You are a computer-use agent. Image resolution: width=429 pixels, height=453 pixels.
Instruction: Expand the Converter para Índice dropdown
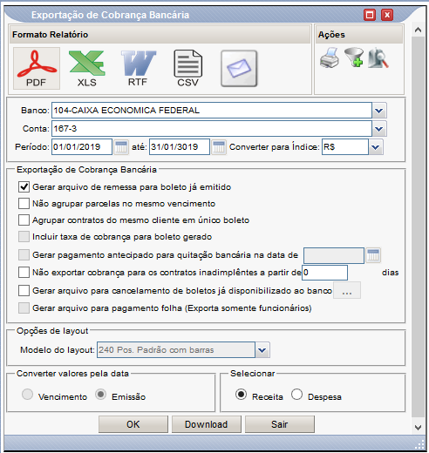tap(376, 147)
